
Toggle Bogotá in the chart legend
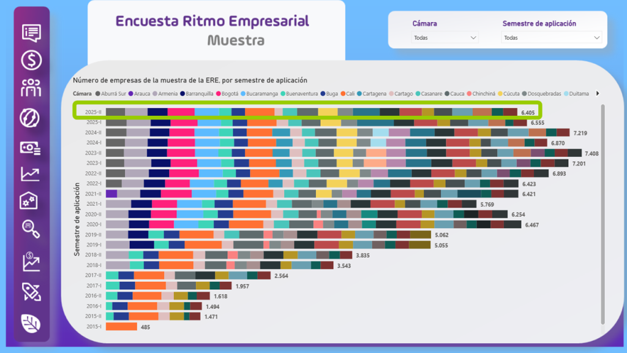click(227, 94)
